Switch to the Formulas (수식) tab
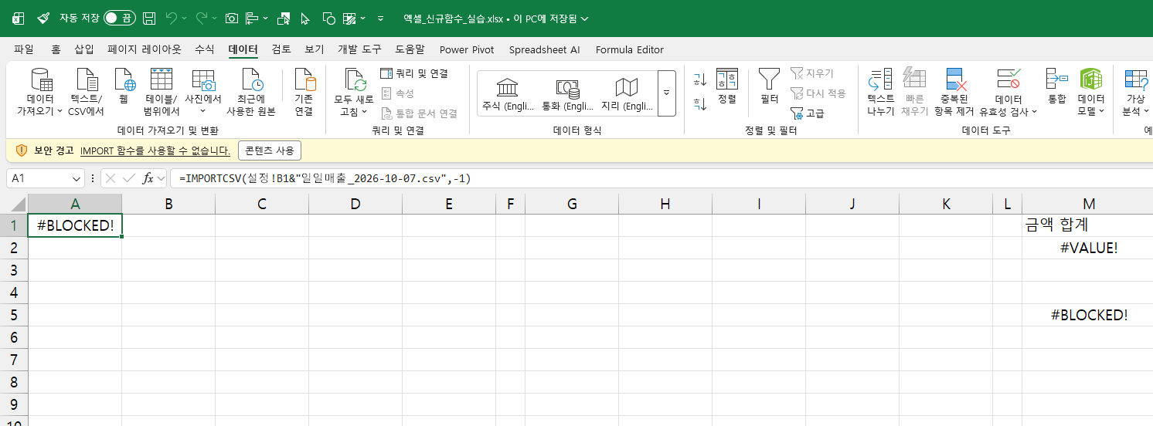The width and height of the screenshot is (1153, 426). point(205,49)
